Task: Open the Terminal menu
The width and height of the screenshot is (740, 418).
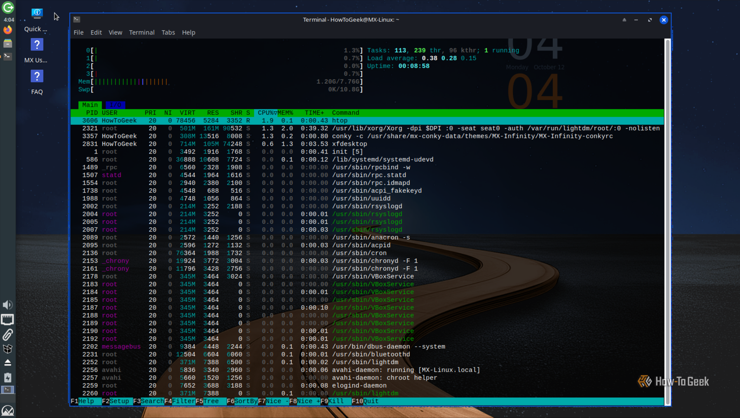Action: coord(142,33)
